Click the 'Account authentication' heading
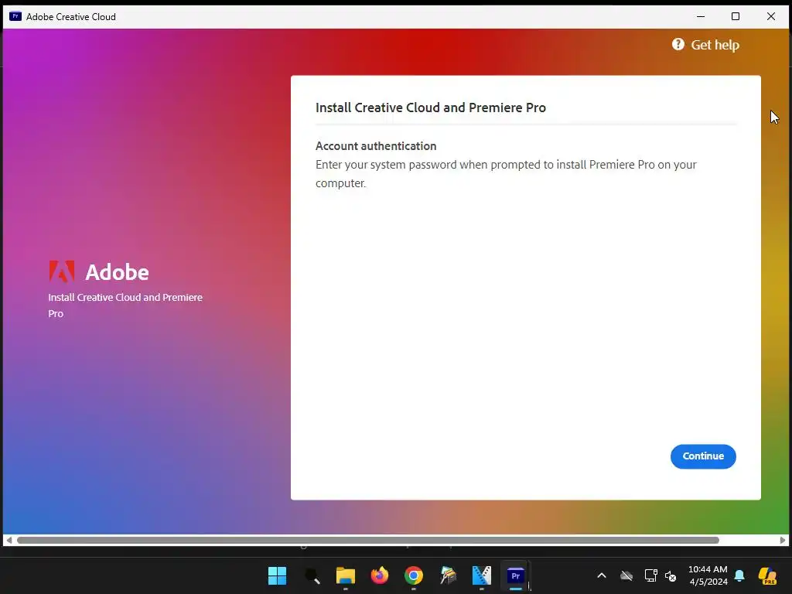 [376, 146]
